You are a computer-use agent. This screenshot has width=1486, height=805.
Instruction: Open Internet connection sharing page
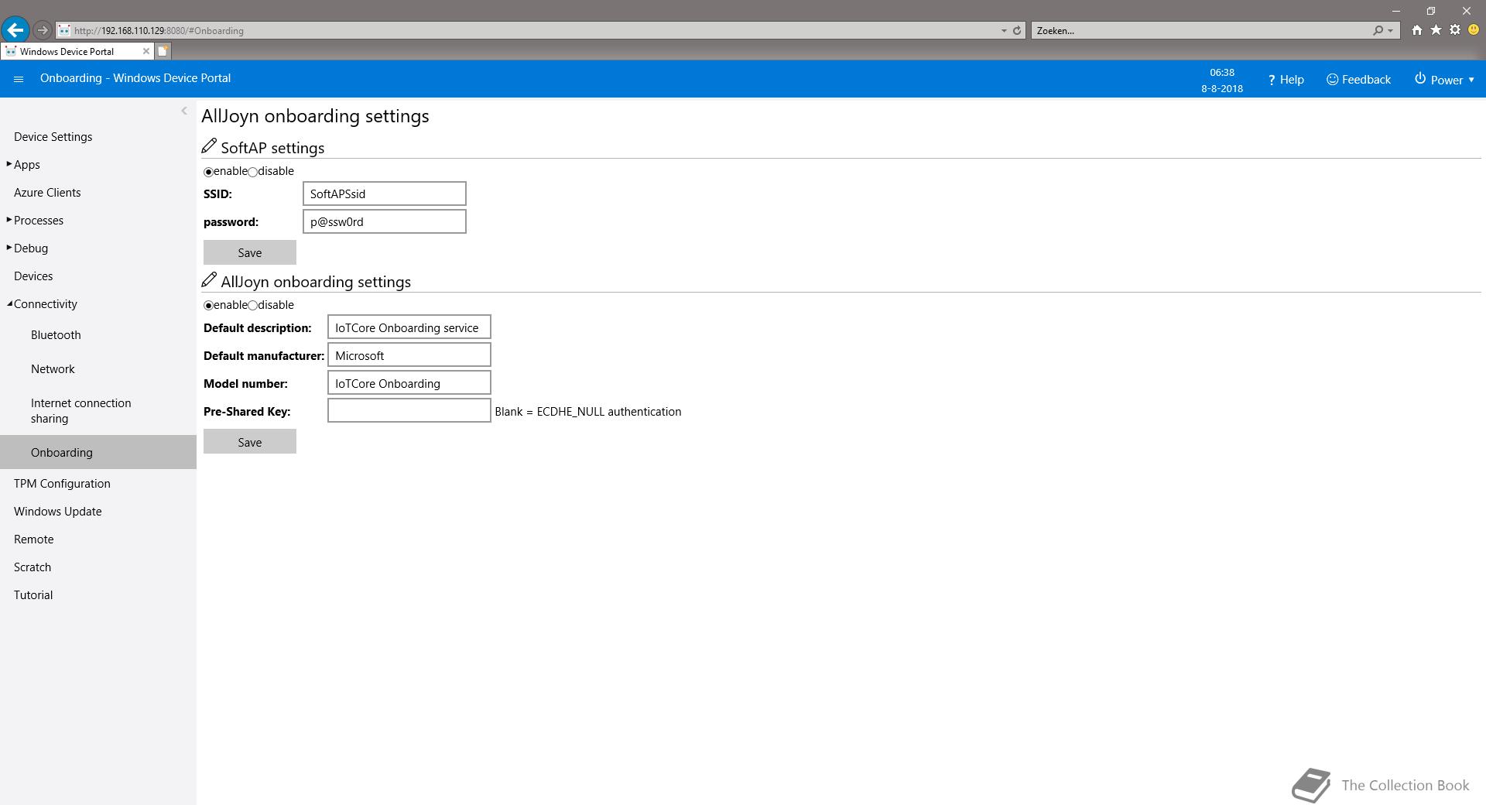[80, 411]
